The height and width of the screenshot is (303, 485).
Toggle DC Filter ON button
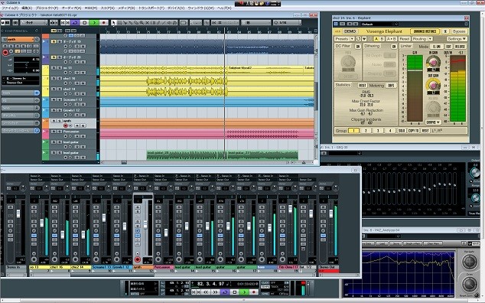pyautogui.click(x=358, y=47)
